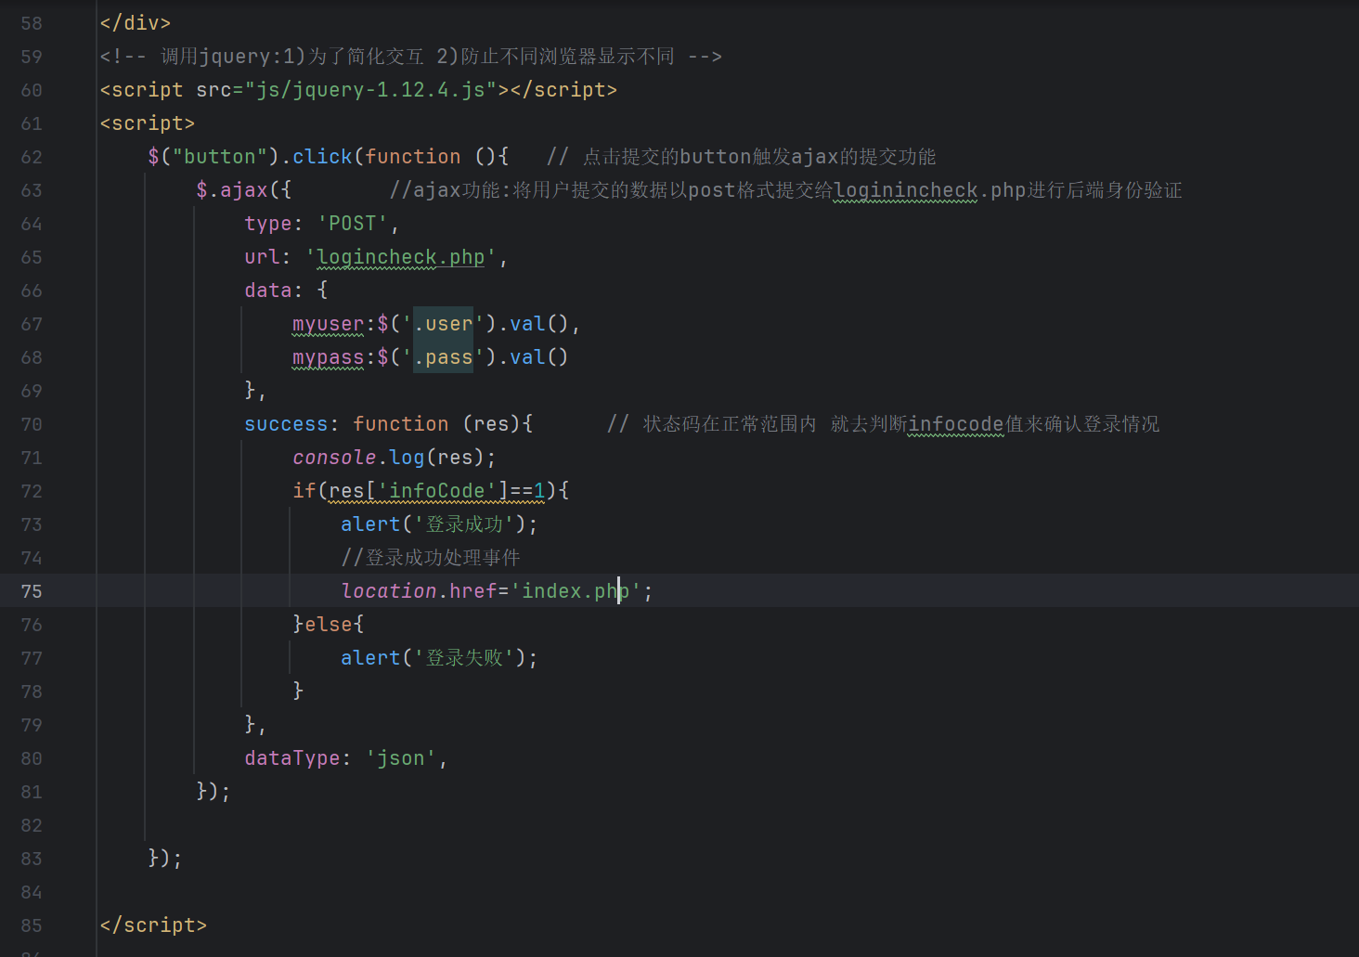Click the opening <script> tag on line 61
This screenshot has width=1359, height=957.
(x=148, y=123)
